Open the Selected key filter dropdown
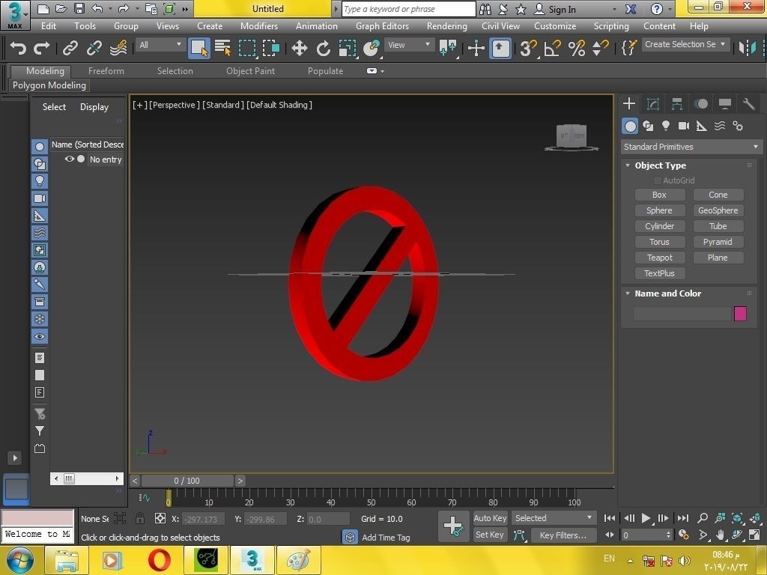The width and height of the screenshot is (767, 575). pos(554,518)
